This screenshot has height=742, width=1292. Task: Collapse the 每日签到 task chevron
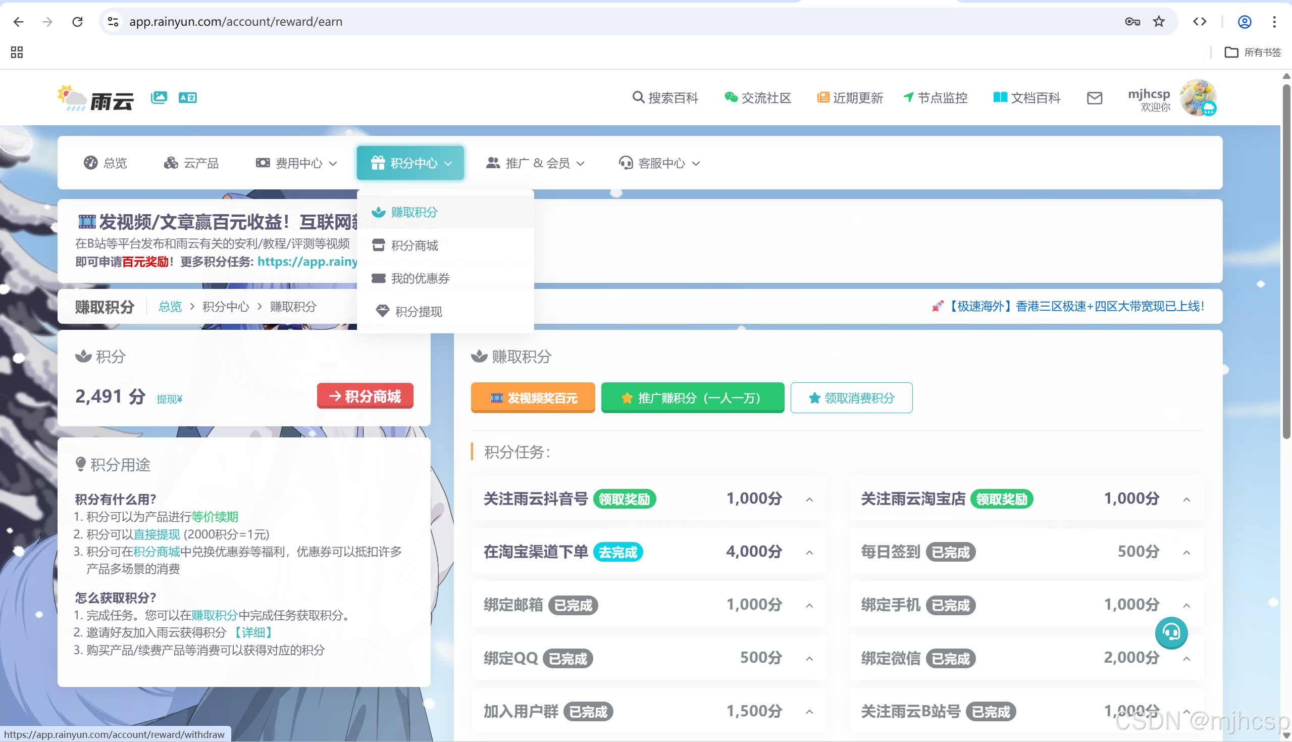1186,553
